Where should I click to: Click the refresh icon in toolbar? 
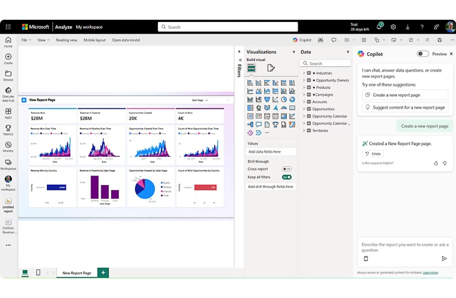pyautogui.click(x=427, y=40)
